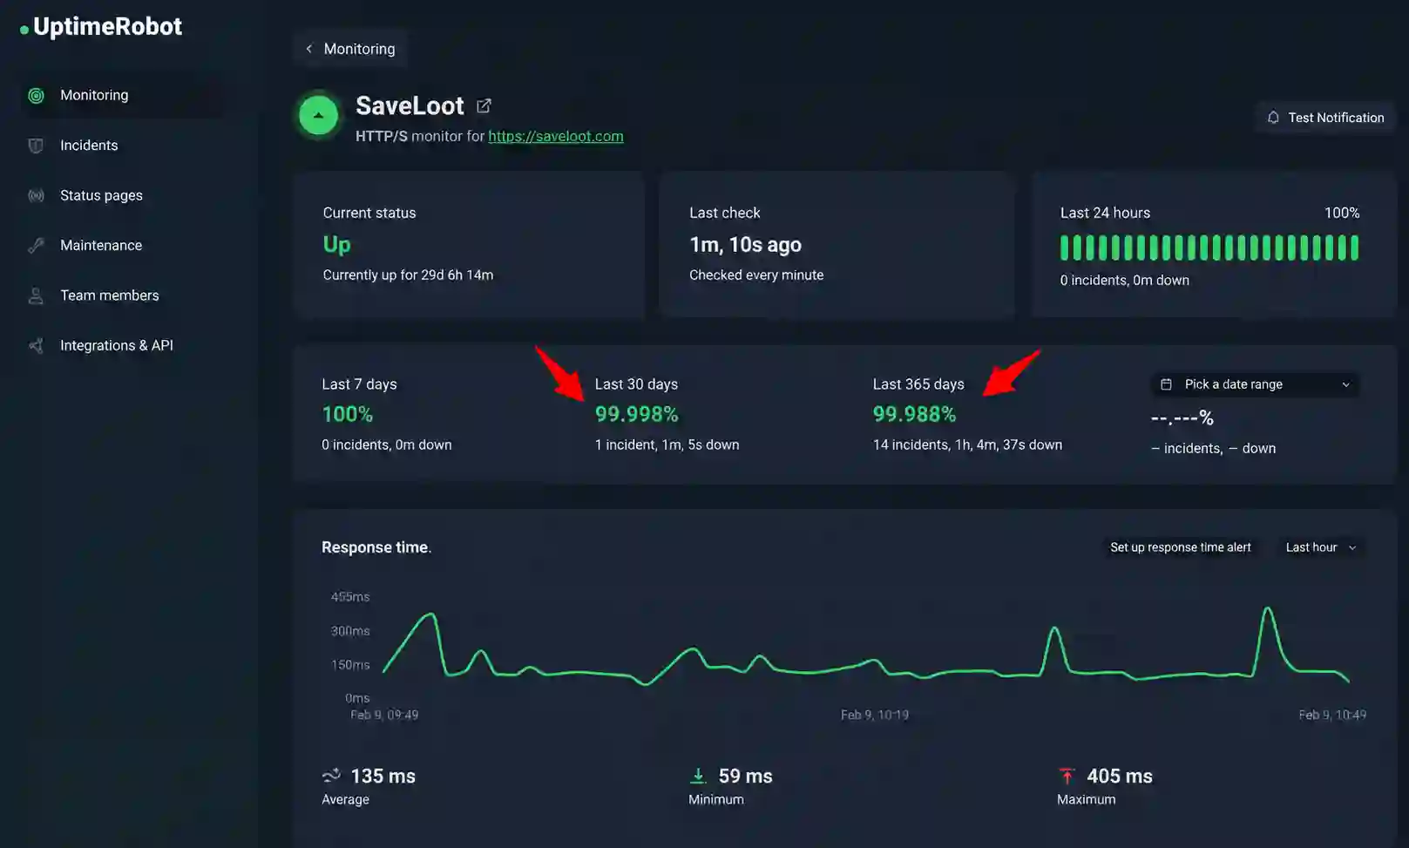Click the '59 ms' minimum value
The height and width of the screenshot is (848, 1409).
(745, 776)
